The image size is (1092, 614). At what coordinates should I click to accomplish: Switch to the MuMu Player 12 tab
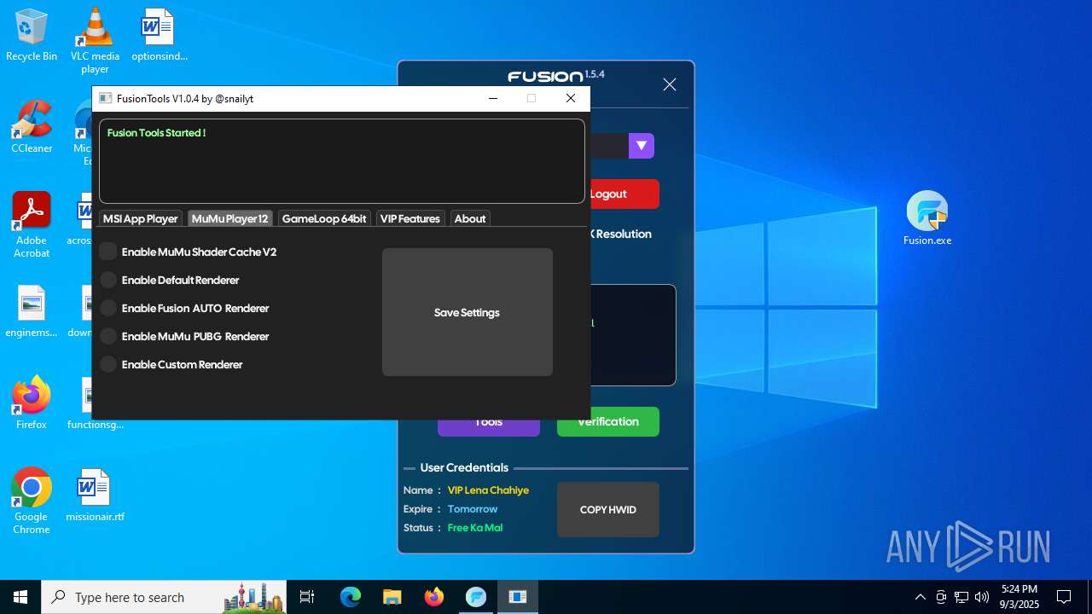click(x=230, y=218)
